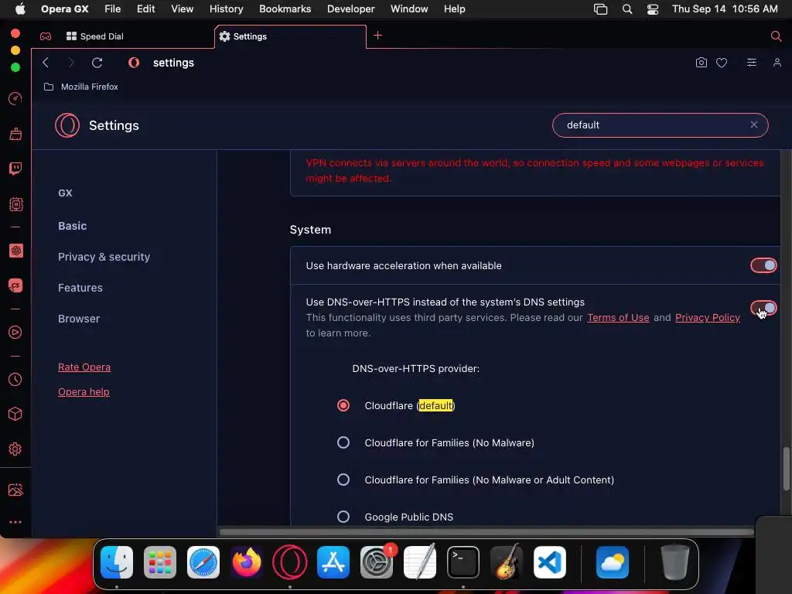
Task: Select the Settings tab
Action: pos(291,36)
